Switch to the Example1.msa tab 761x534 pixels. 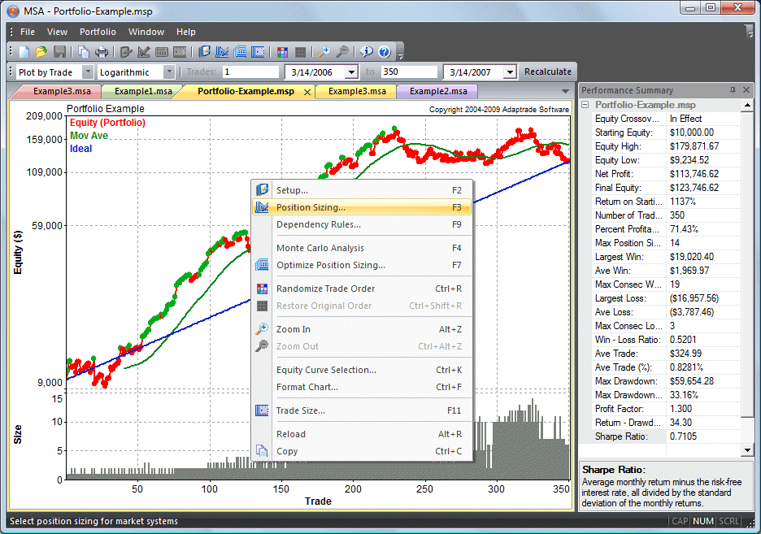click(x=143, y=91)
